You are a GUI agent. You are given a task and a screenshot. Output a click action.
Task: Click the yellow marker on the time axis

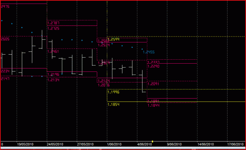(x=152, y=141)
